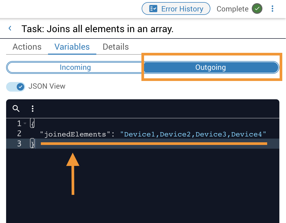286x223 pixels.
Task: Toggle the JSON View switch off
Action: pos(16,87)
